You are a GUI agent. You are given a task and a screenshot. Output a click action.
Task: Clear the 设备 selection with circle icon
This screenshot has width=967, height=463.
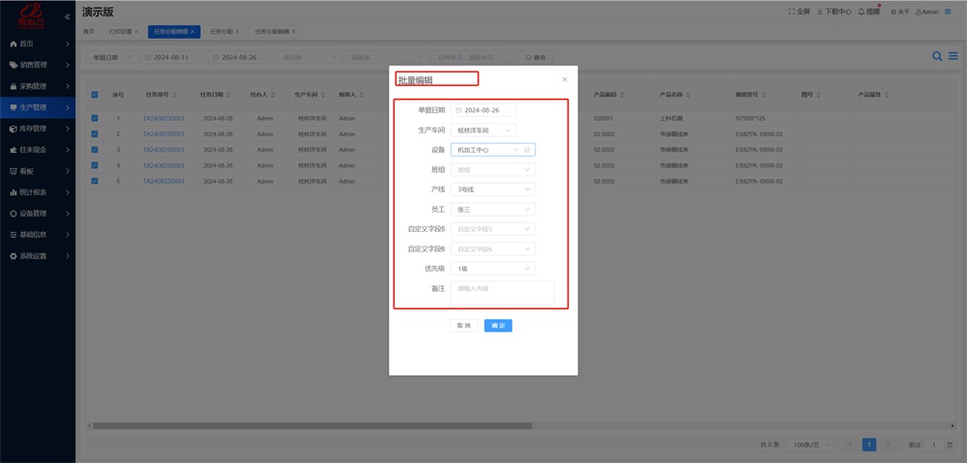[x=527, y=150]
